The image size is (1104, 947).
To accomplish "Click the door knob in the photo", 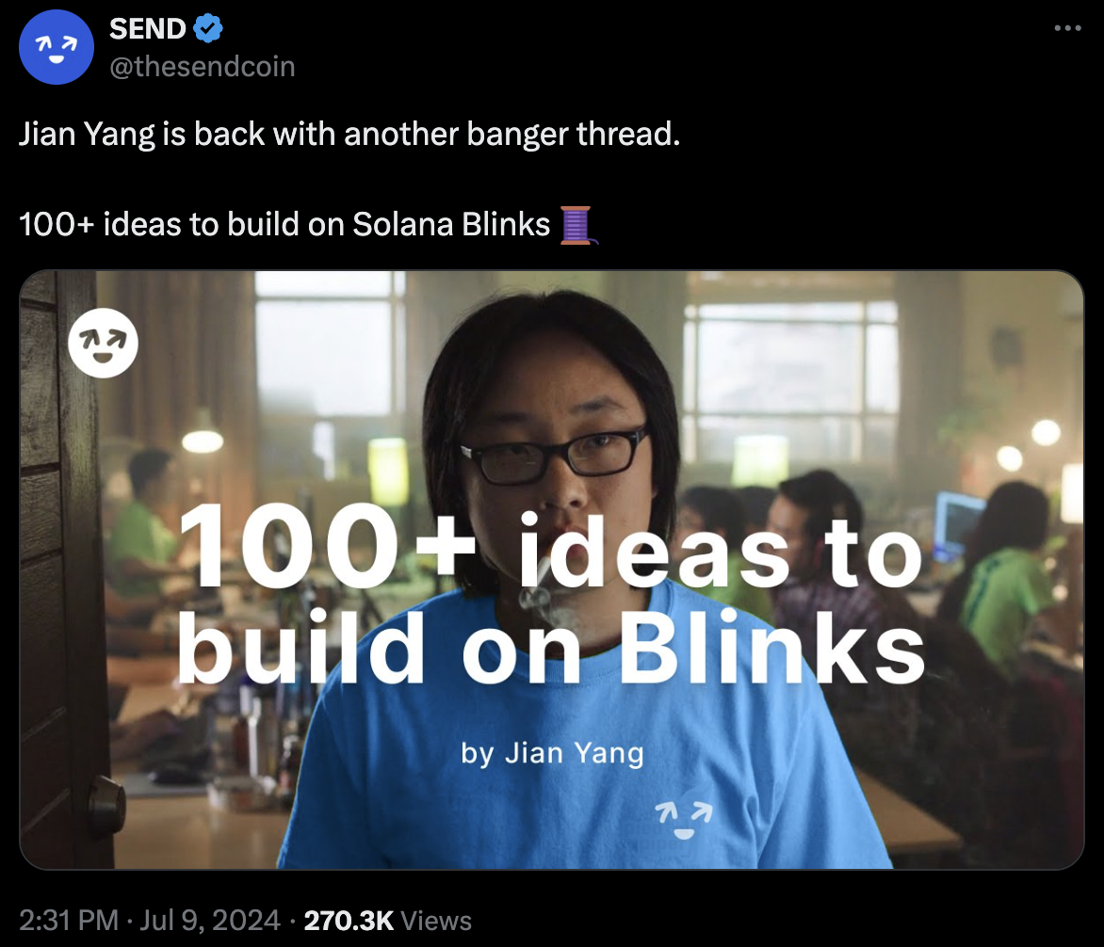I will (106, 804).
